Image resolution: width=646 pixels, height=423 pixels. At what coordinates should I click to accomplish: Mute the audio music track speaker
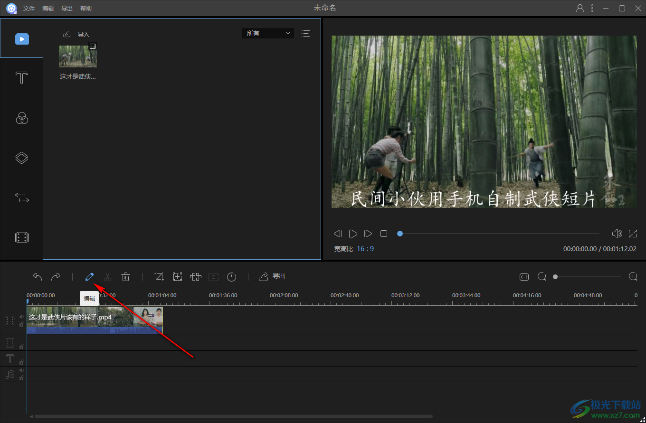click(21, 370)
